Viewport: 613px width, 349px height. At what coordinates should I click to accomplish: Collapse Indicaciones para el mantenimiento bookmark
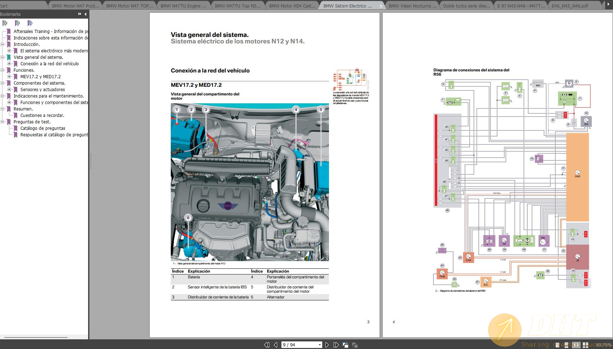pyautogui.click(x=2, y=96)
